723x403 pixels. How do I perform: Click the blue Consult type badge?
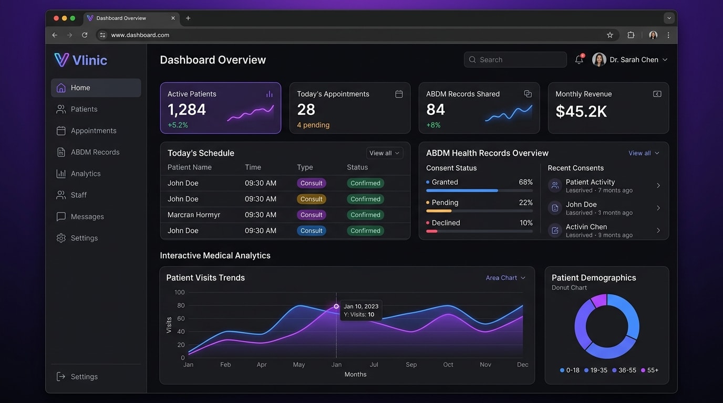click(x=312, y=230)
